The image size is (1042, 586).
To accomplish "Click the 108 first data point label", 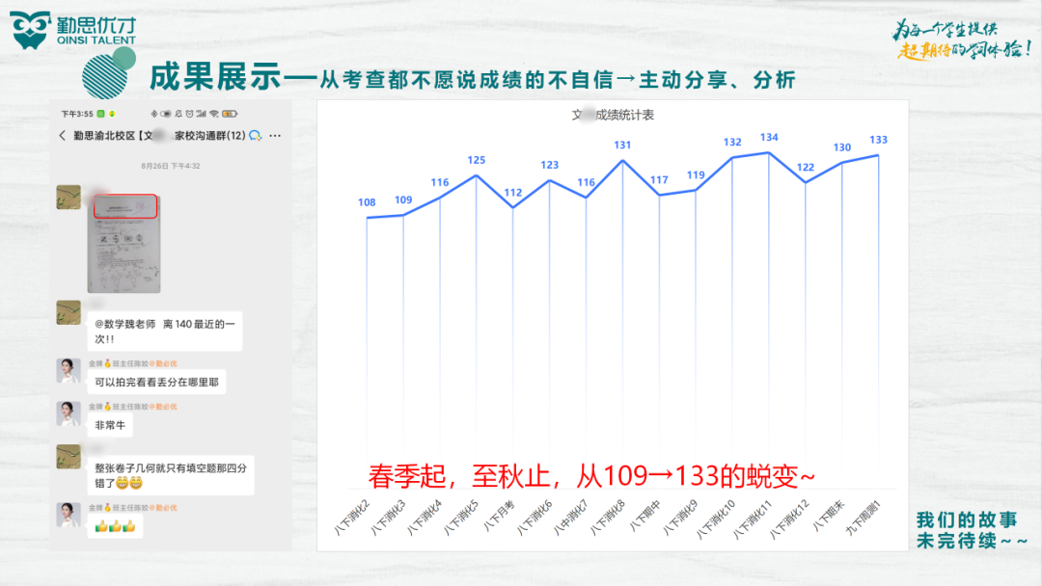I will (x=367, y=202).
